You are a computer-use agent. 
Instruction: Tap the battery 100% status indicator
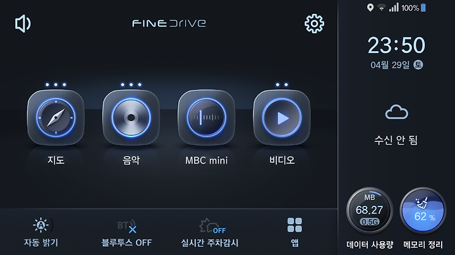click(x=413, y=8)
